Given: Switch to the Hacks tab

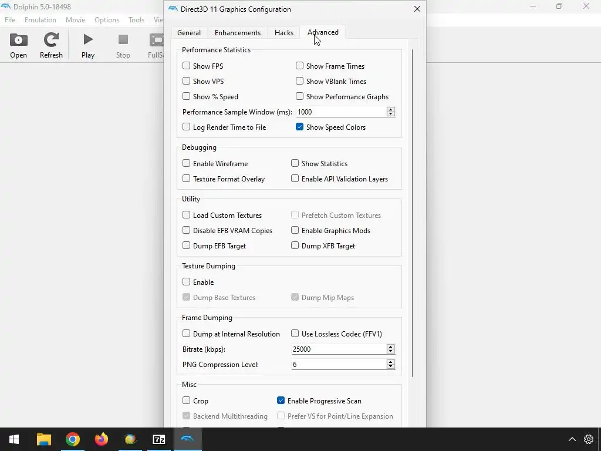Looking at the screenshot, I should (284, 33).
